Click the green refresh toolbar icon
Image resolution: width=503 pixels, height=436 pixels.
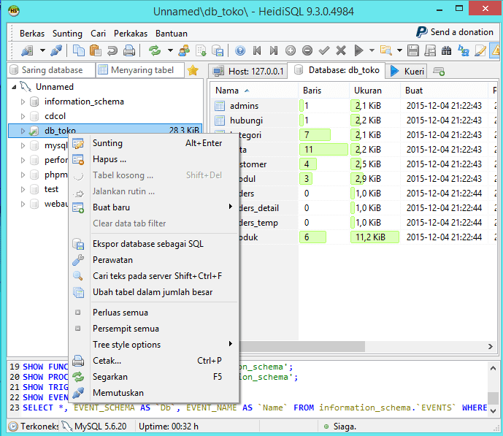155,50
